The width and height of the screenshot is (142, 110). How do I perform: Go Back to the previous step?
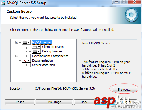coord(84,102)
